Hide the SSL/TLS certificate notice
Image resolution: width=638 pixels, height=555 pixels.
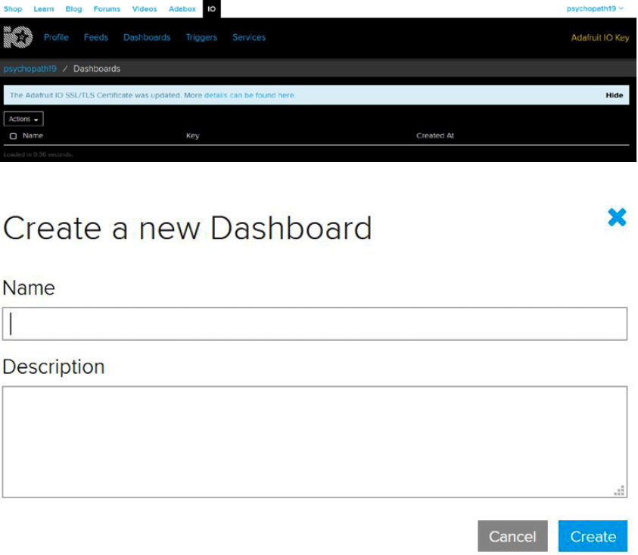(614, 95)
